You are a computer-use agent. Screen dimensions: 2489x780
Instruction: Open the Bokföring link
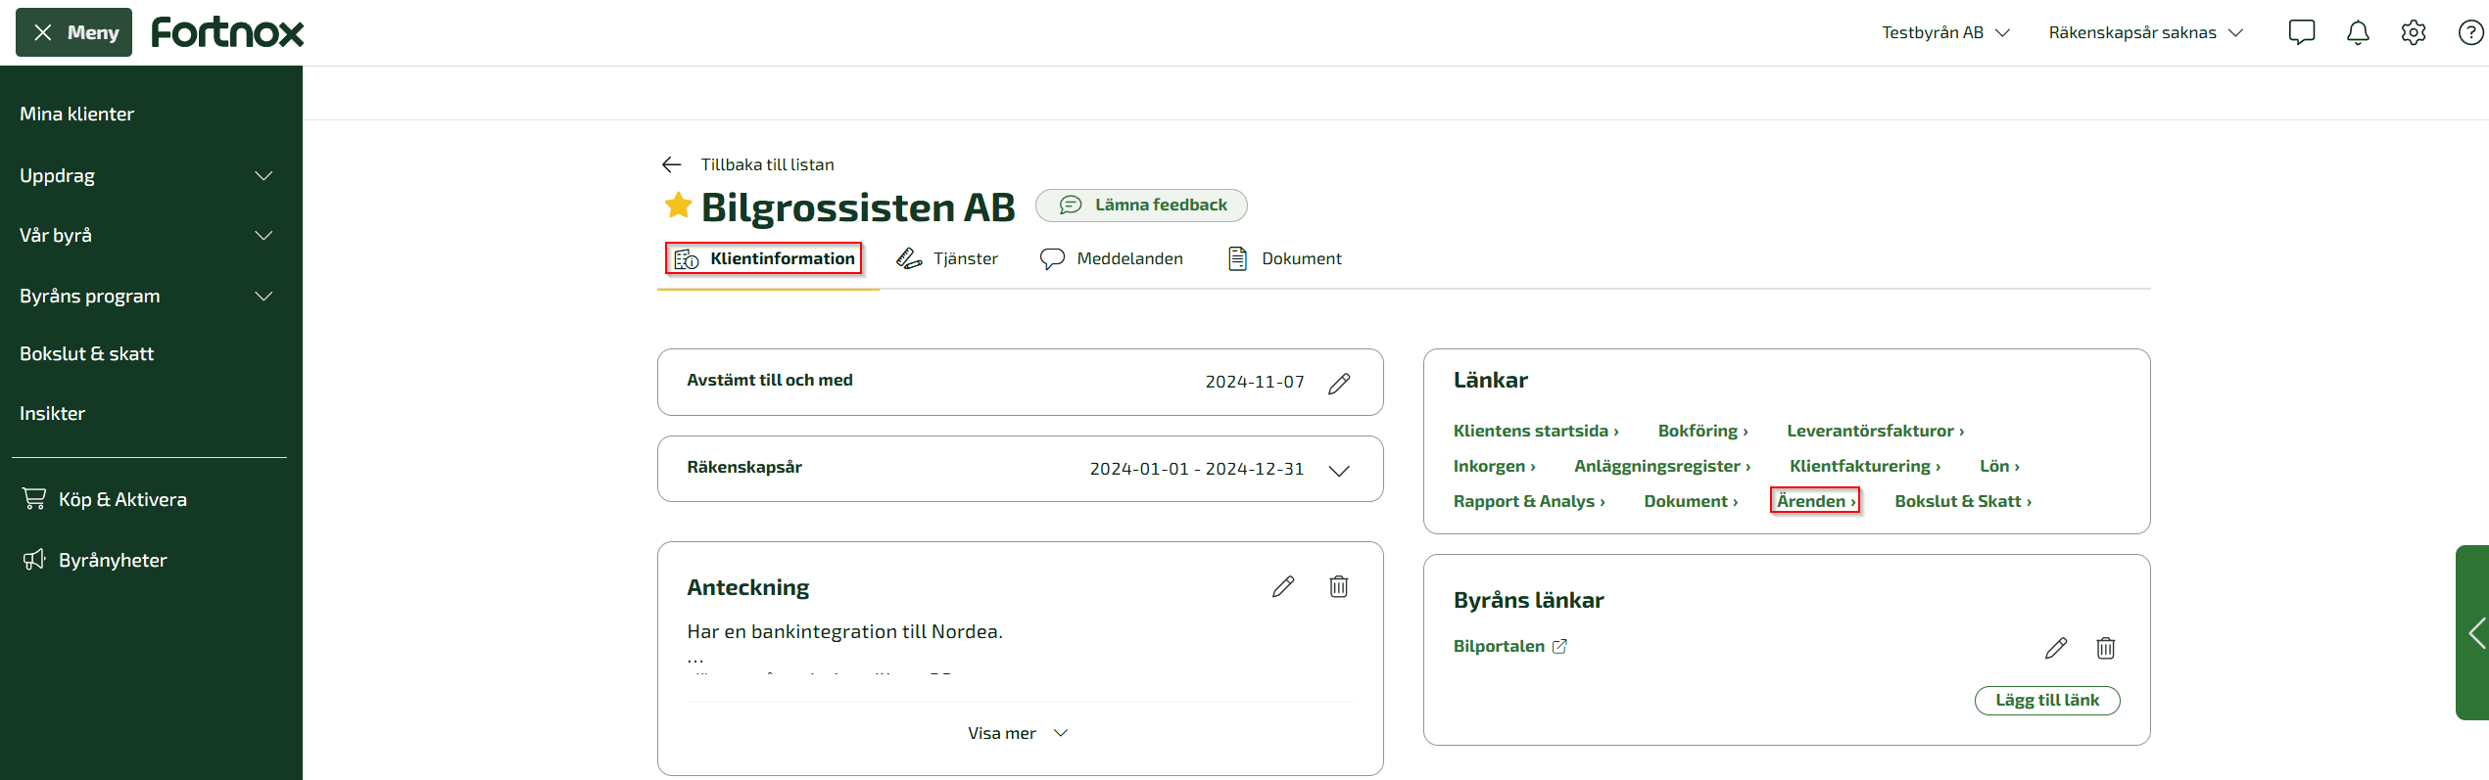pos(1703,431)
